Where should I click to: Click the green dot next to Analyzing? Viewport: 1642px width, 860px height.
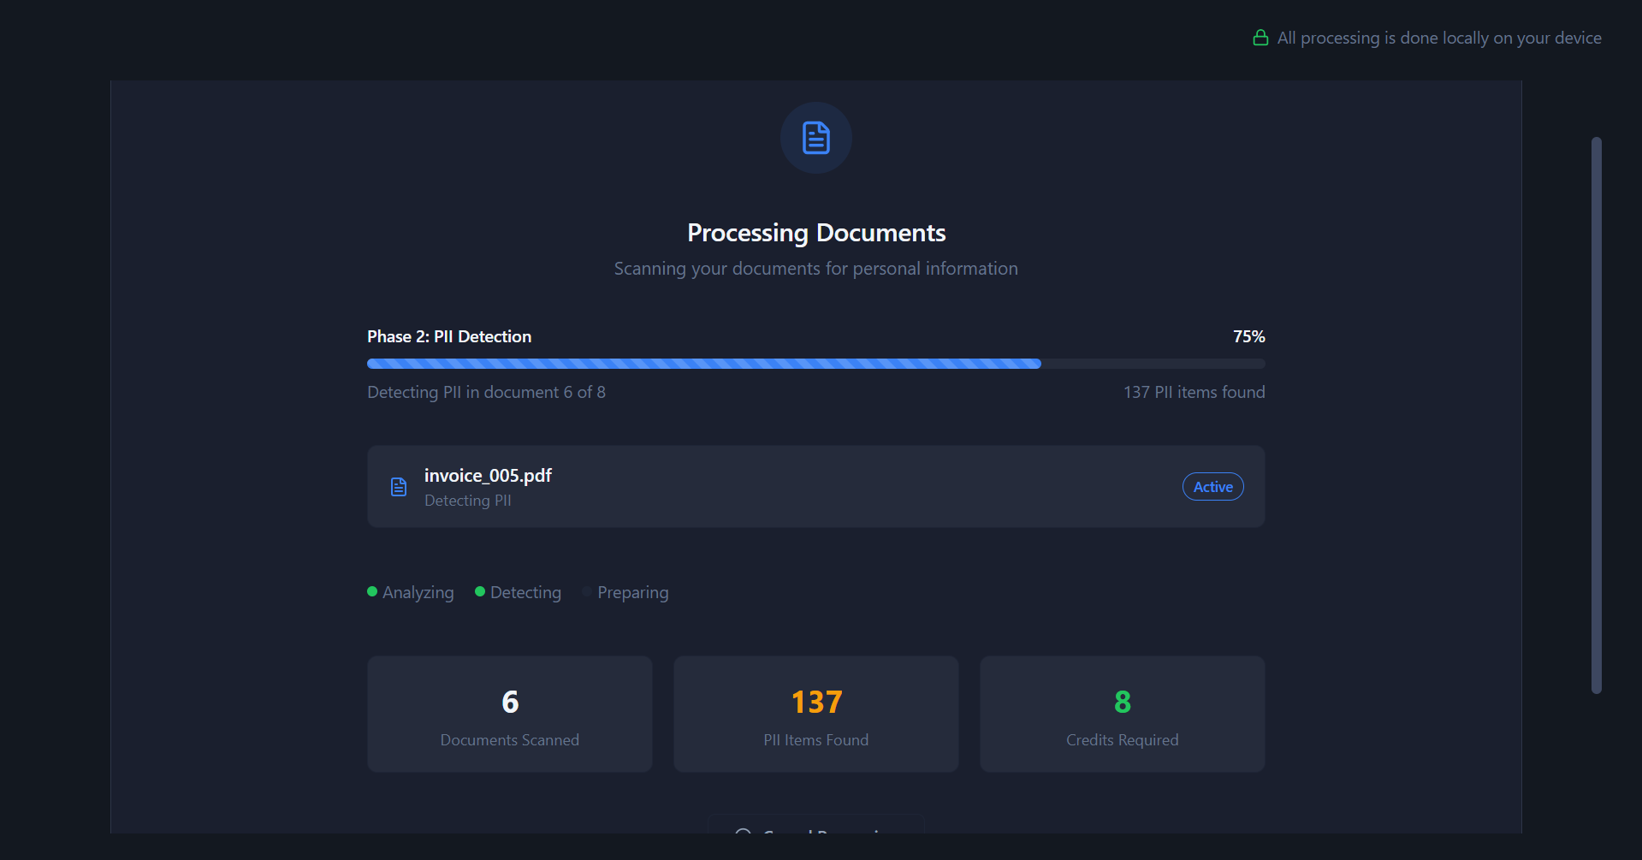372,591
